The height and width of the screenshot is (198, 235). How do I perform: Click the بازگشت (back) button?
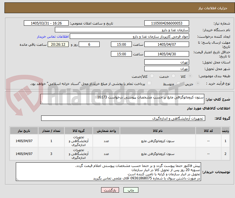(110, 190)
